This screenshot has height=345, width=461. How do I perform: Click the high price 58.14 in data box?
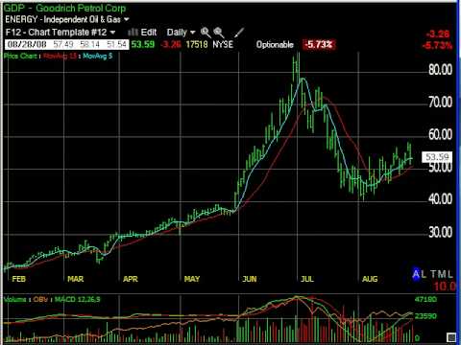click(90, 44)
